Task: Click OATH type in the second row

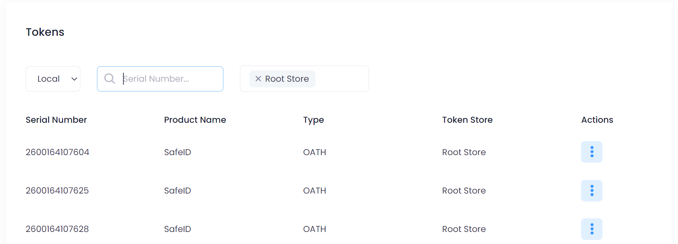Action: (x=314, y=191)
